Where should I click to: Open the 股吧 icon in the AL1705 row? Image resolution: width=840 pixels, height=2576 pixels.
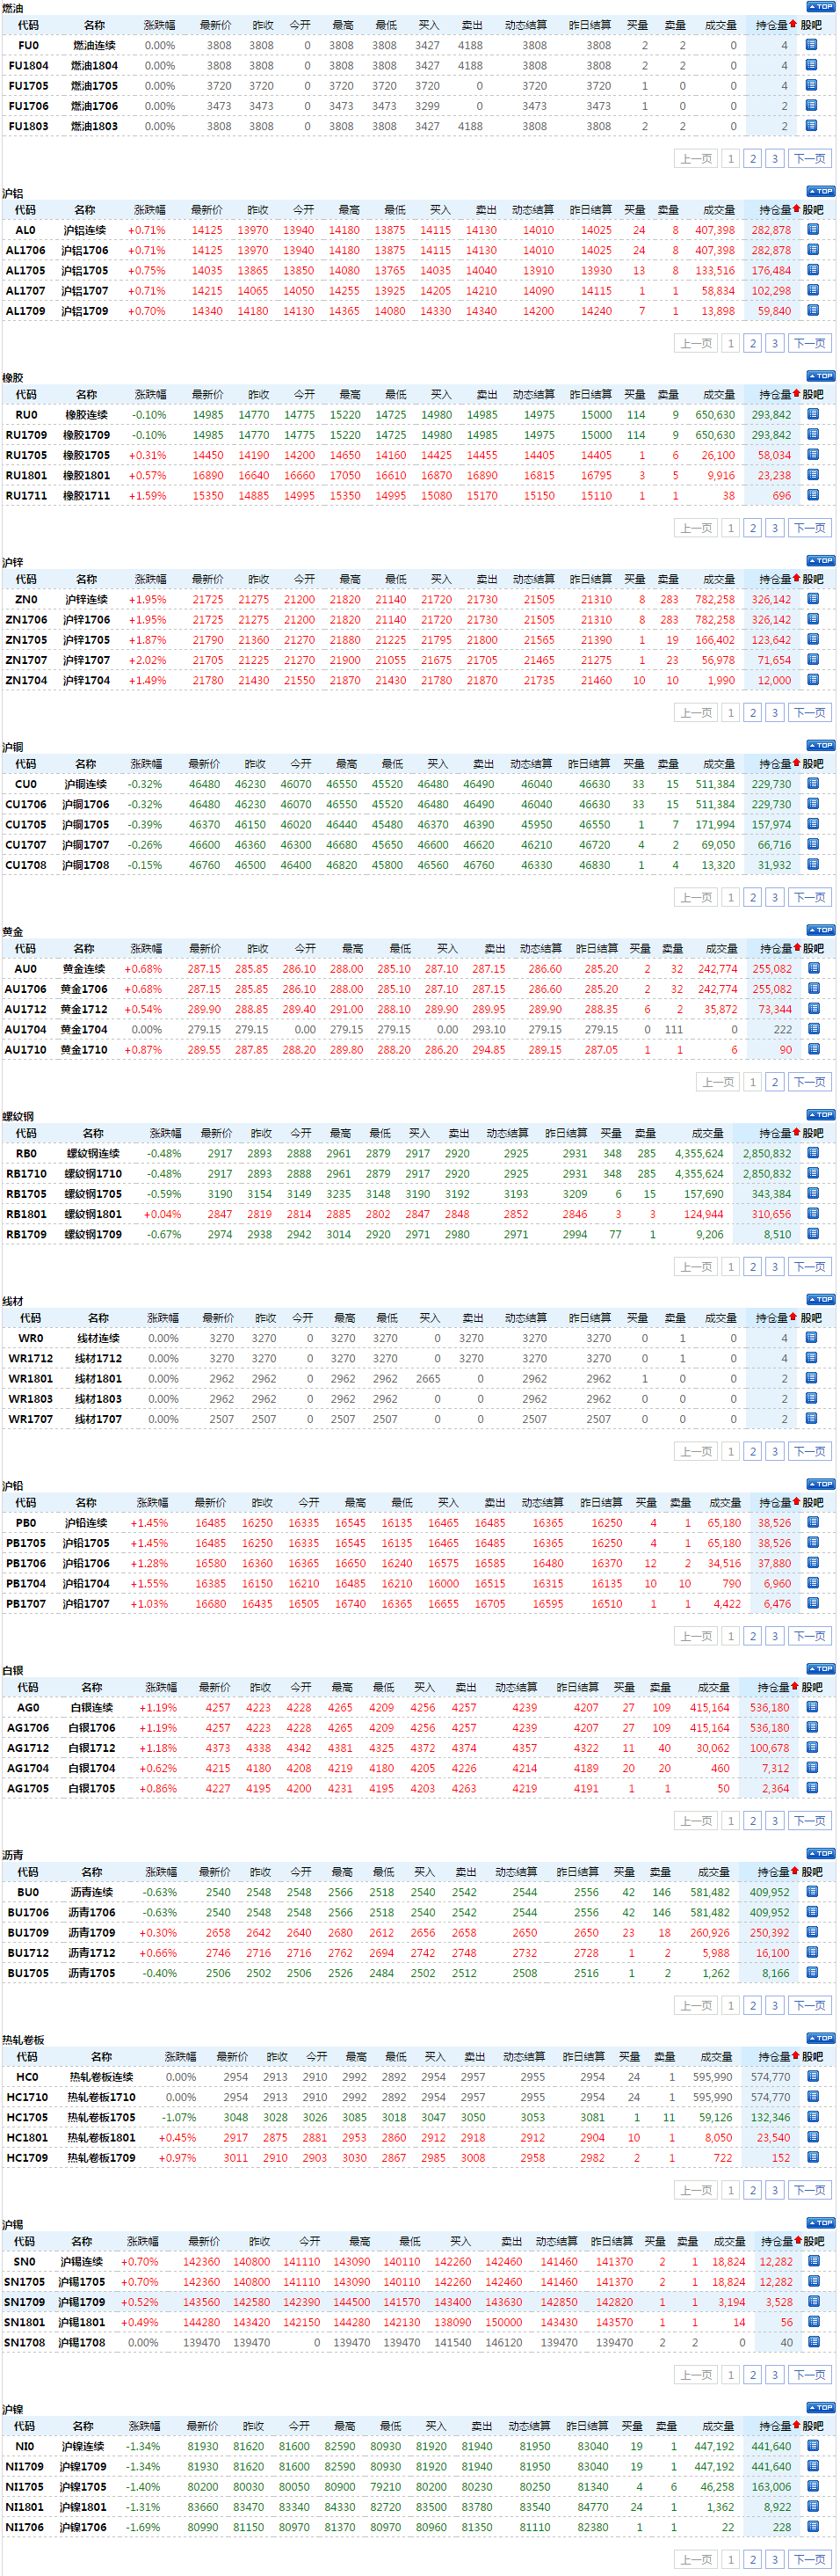click(813, 270)
